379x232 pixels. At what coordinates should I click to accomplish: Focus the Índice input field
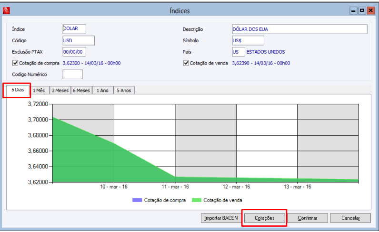pos(74,29)
